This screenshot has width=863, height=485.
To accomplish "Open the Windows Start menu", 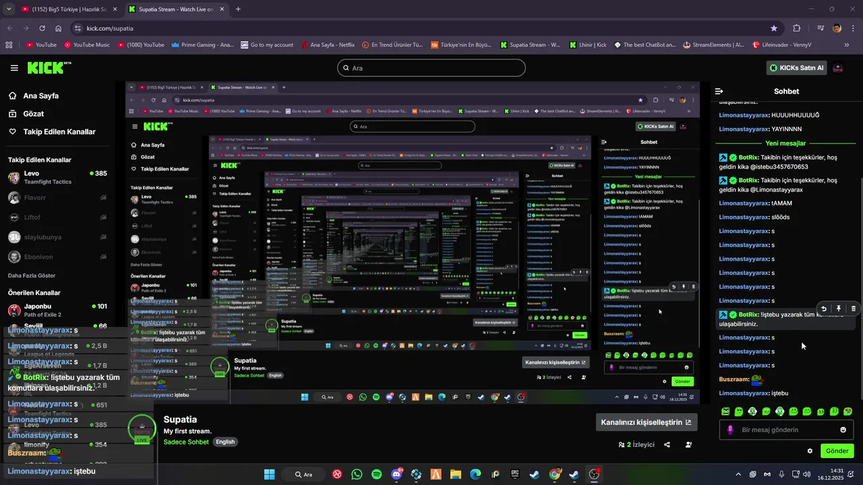I will 269,474.
